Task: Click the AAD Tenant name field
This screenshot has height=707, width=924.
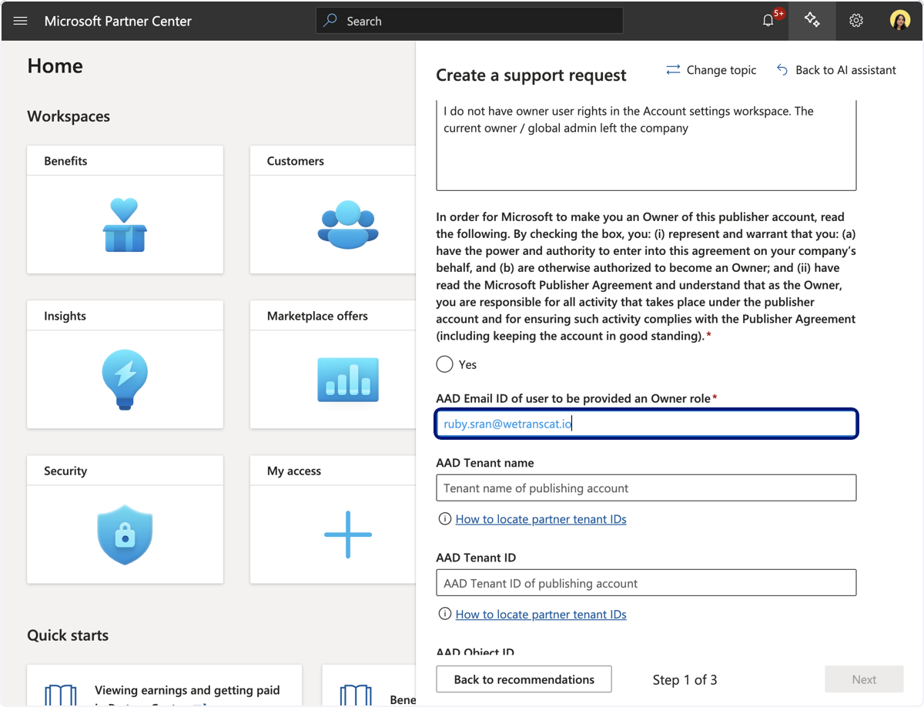Action: click(646, 488)
